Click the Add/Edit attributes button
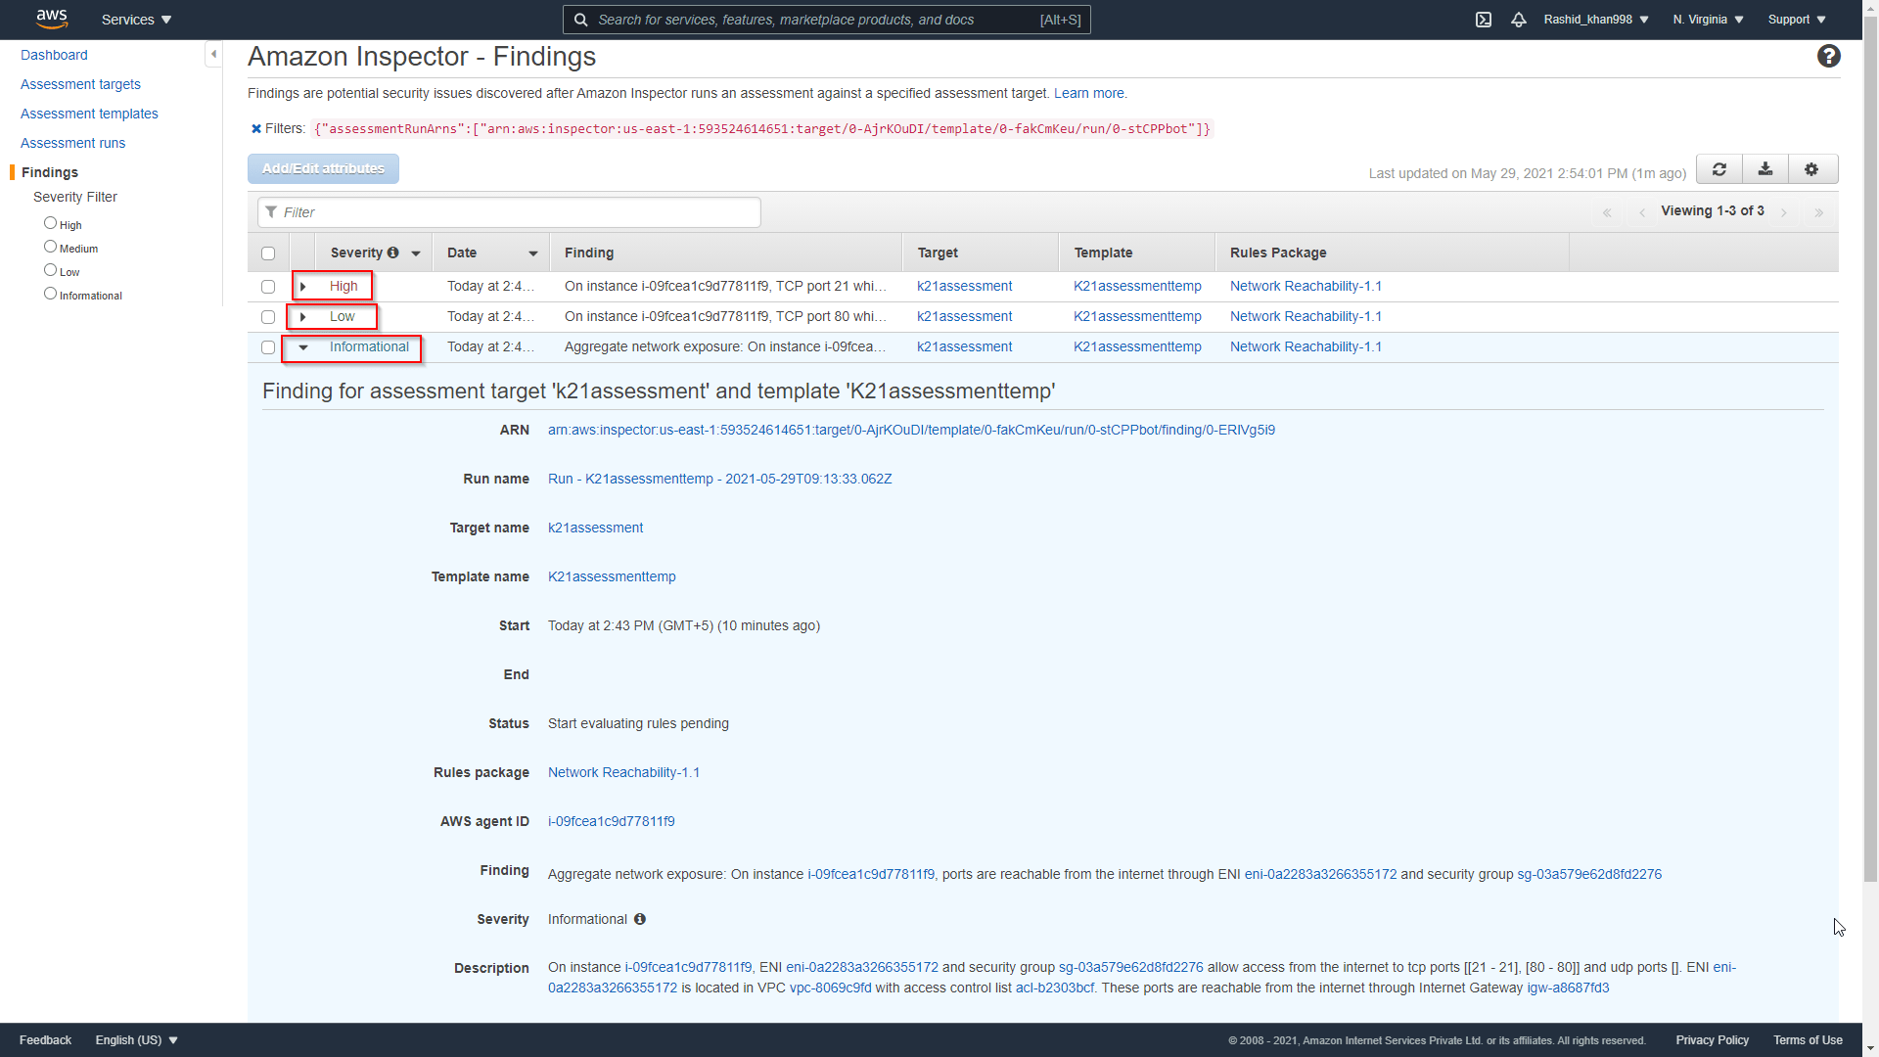The height and width of the screenshot is (1057, 1879). pos(323,168)
